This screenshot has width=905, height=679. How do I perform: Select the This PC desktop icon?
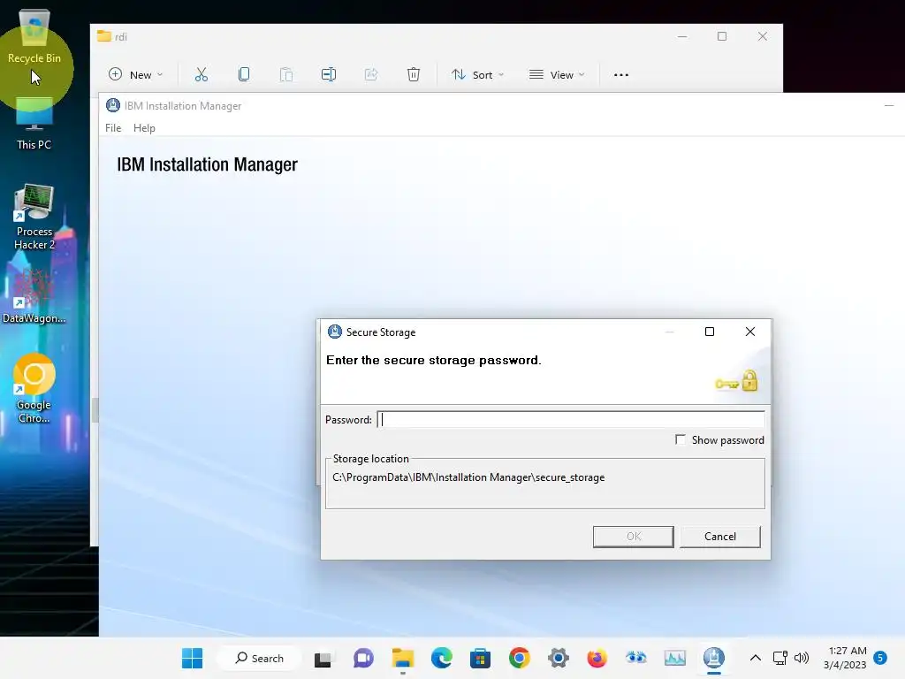(34, 124)
